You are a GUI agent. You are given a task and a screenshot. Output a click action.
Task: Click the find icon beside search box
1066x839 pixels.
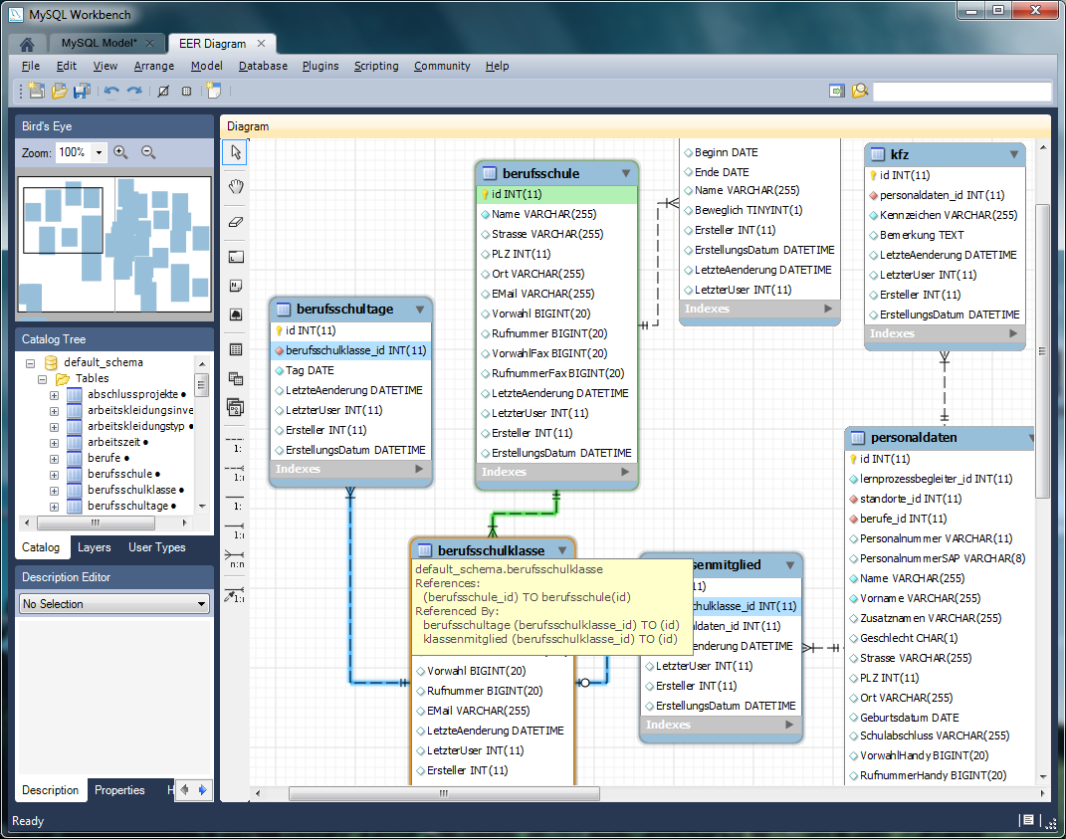pos(860,91)
